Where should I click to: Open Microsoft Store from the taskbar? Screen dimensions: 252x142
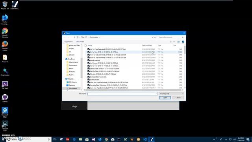click(x=87, y=139)
